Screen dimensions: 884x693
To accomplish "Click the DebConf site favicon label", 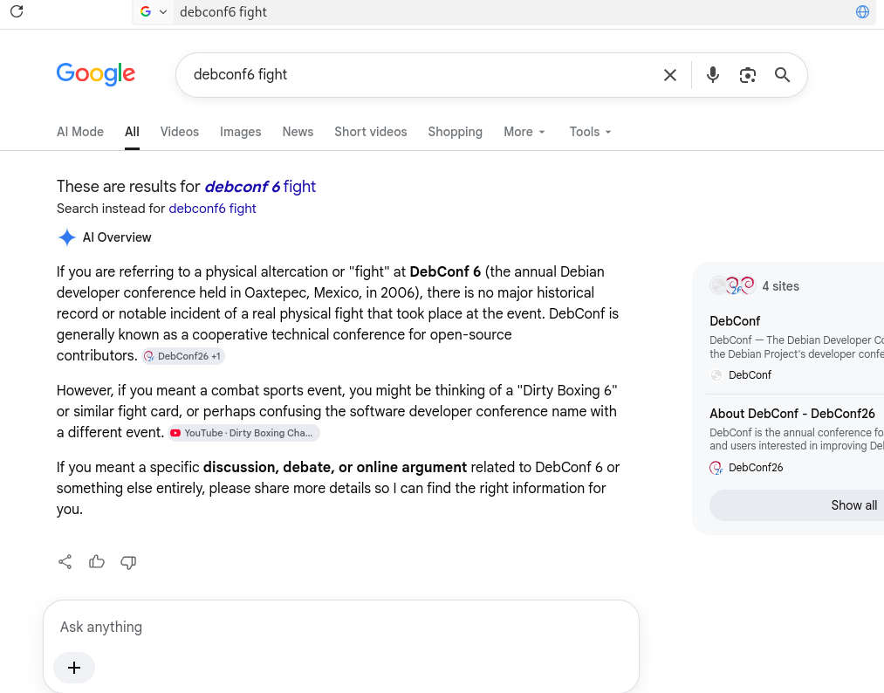I will point(740,375).
